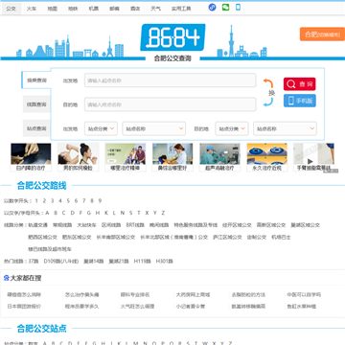
Task: Select the 线路查询 tab
Action: pos(36,104)
